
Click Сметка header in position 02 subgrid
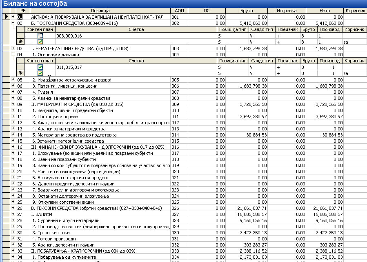click(x=136, y=29)
